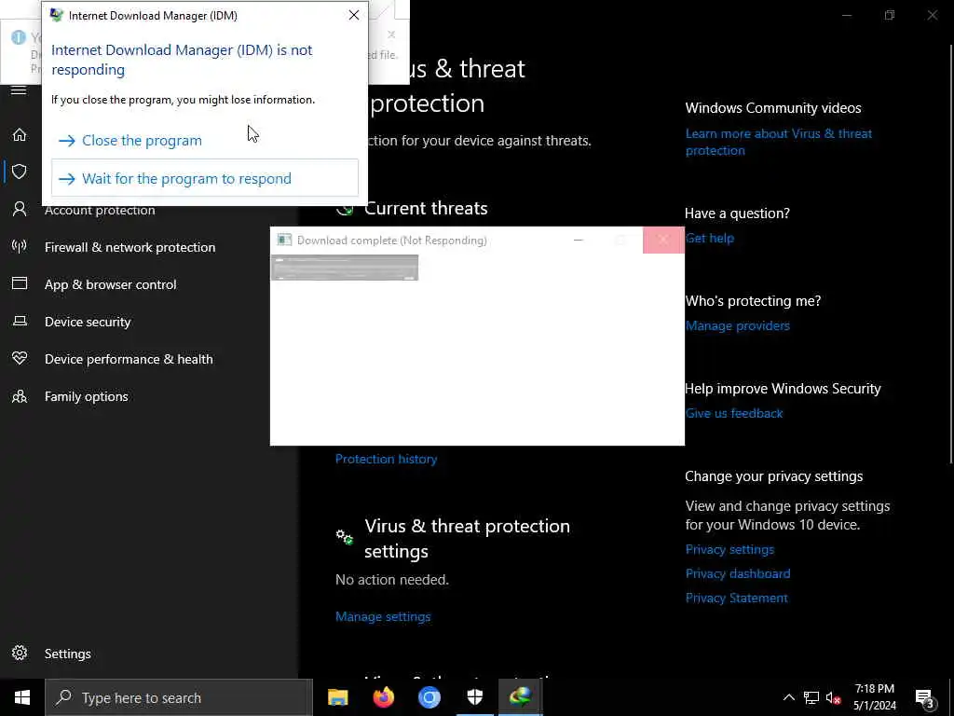Image resolution: width=954 pixels, height=716 pixels.
Task: Click Give us feedback link
Action: click(734, 413)
